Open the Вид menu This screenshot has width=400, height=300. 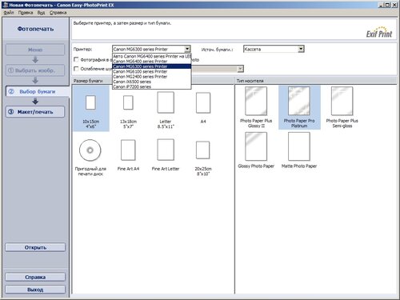point(41,13)
